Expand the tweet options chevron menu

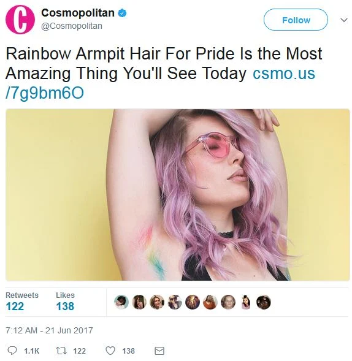click(343, 20)
